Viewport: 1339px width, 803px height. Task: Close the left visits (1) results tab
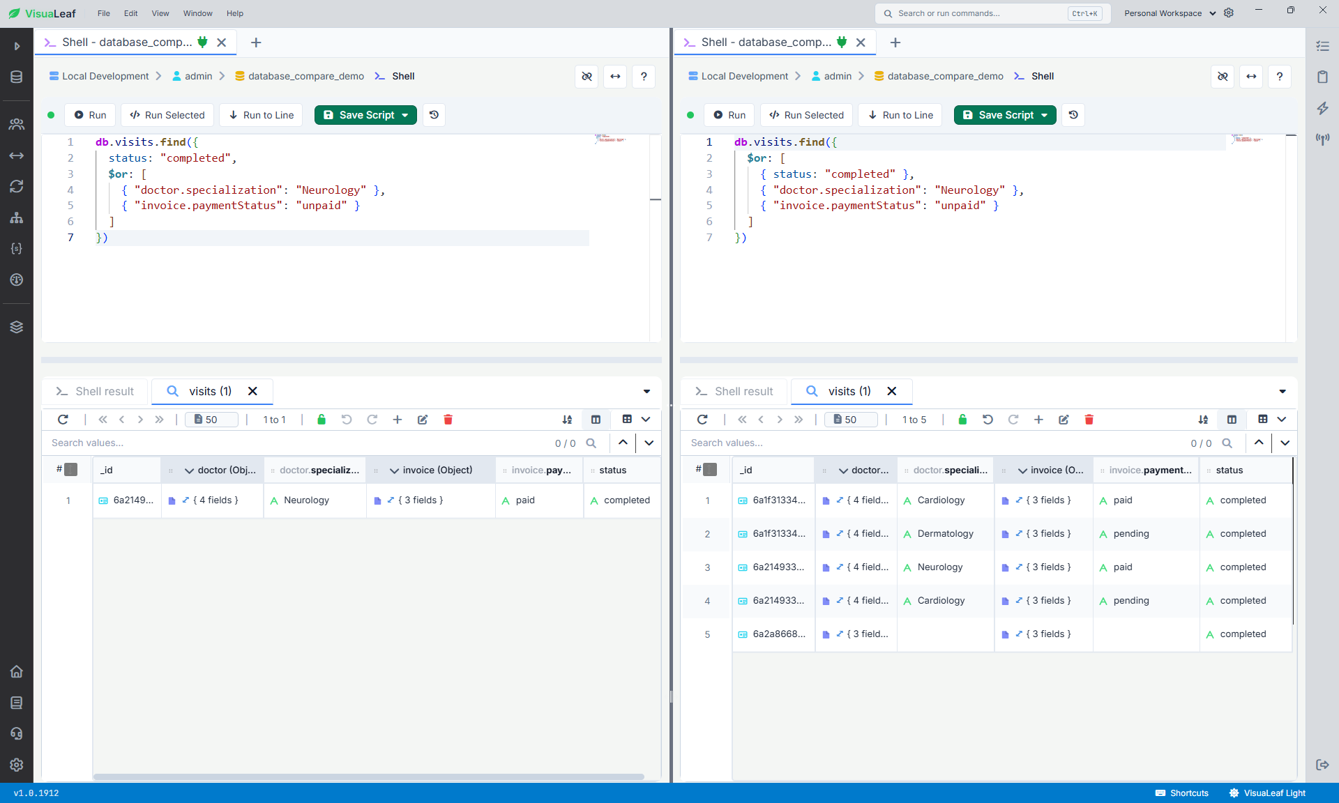click(252, 392)
